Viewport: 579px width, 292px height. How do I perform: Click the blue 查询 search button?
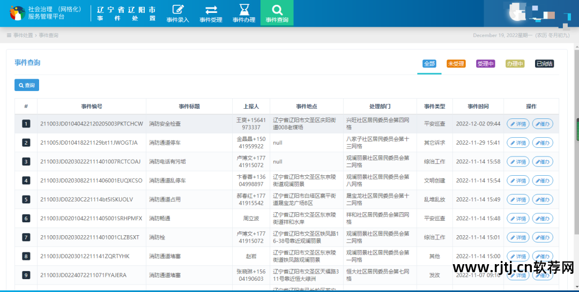(27, 85)
